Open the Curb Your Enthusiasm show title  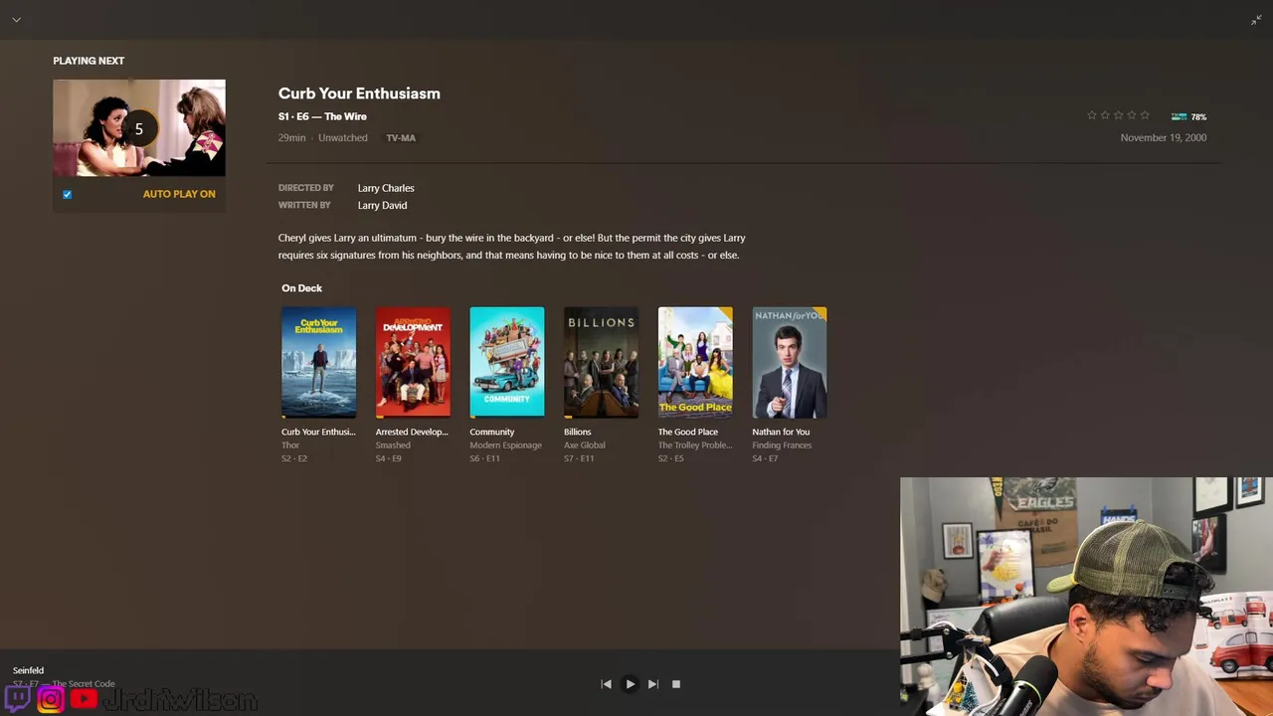[x=359, y=93]
